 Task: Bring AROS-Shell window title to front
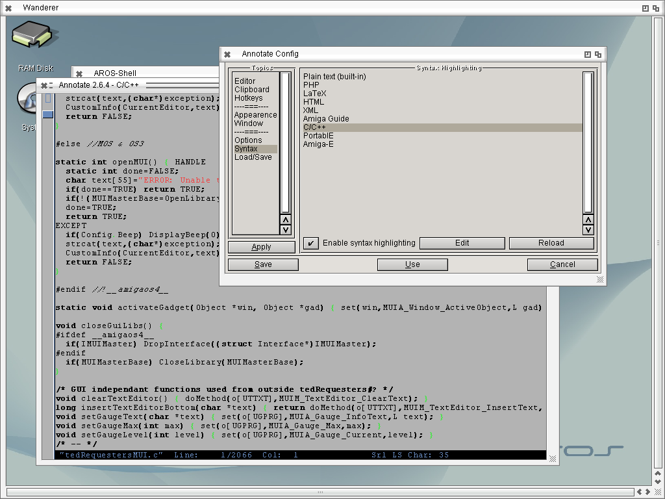pyautogui.click(x=115, y=73)
